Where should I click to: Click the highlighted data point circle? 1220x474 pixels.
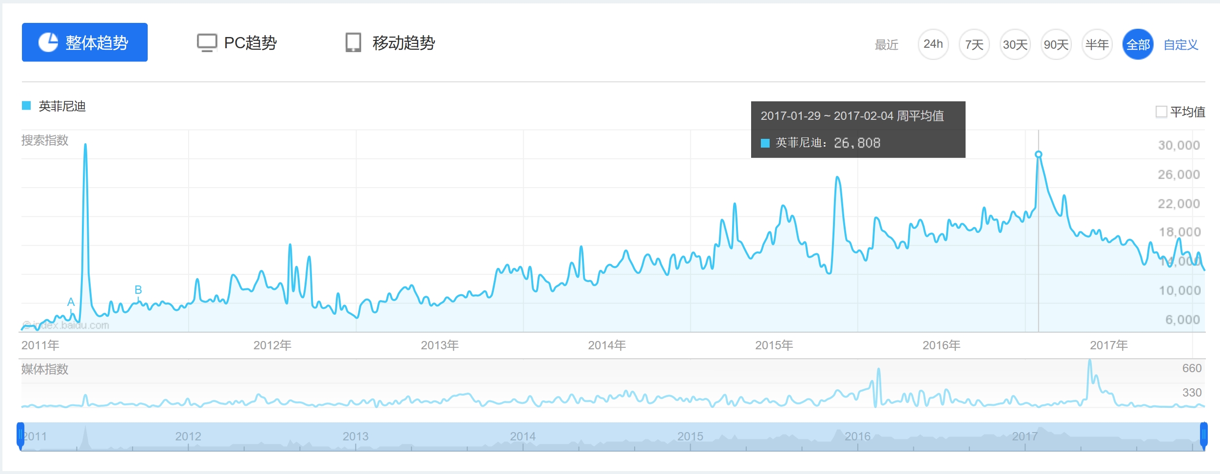1038,154
